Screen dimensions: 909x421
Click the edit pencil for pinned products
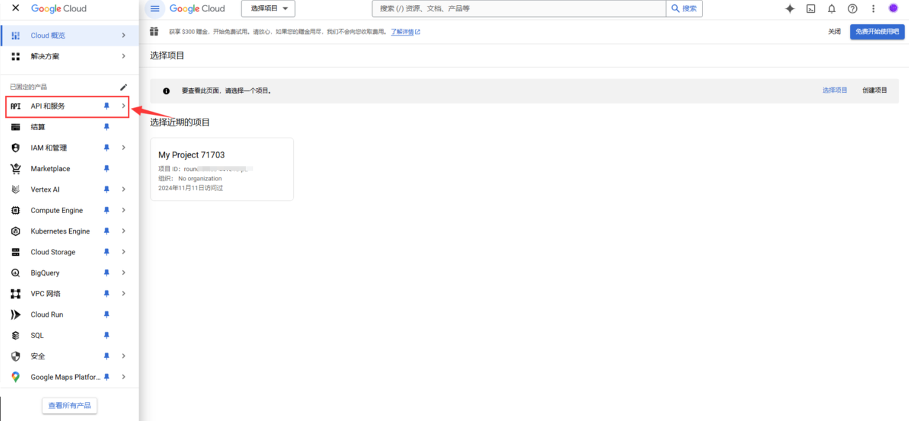pos(124,87)
